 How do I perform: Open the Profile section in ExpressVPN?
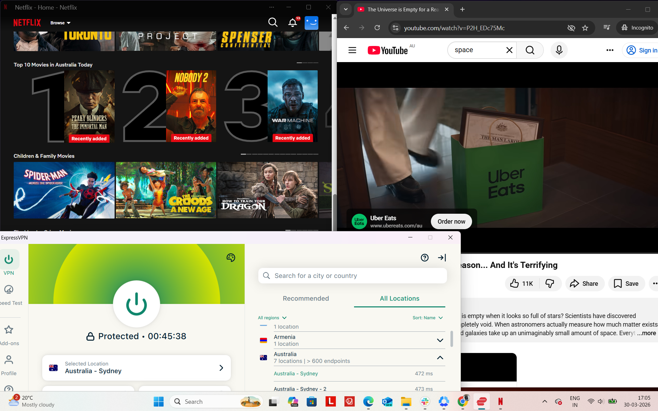click(x=8, y=363)
